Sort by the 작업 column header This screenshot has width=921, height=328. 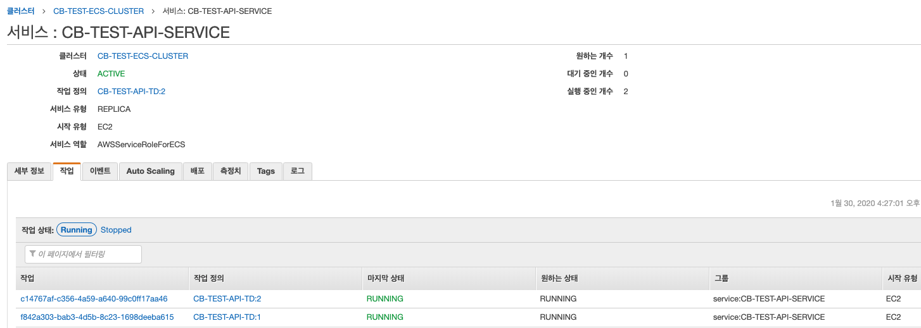tap(103, 279)
